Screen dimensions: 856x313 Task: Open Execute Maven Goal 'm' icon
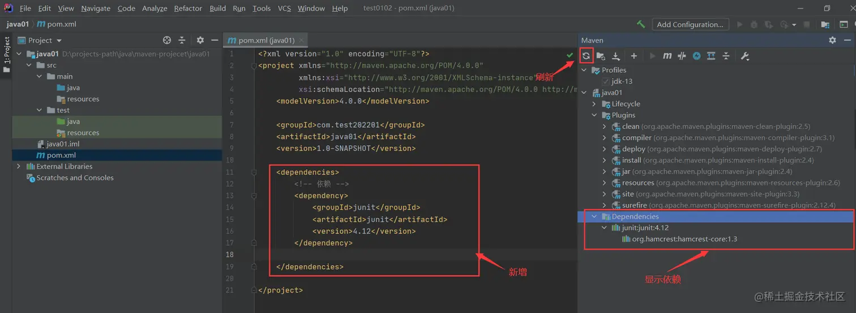coord(667,56)
